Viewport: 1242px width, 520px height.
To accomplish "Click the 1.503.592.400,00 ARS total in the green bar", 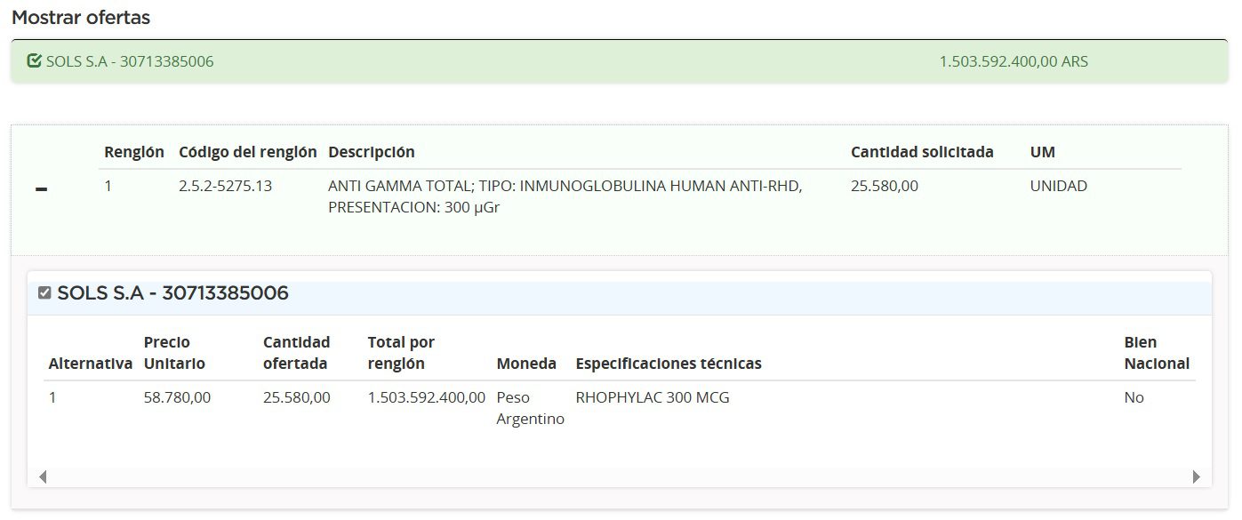I will click(1013, 61).
